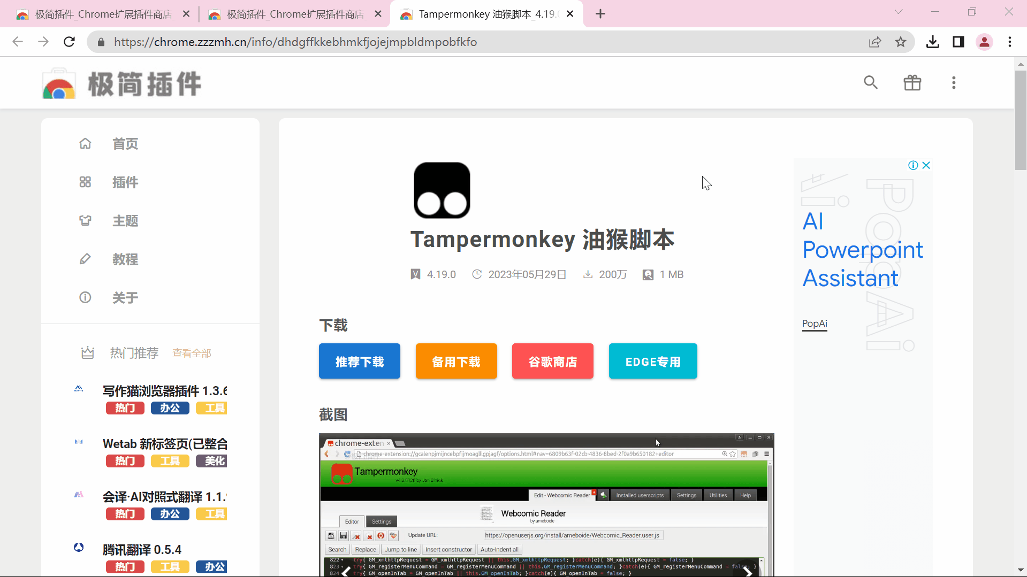1027x577 pixels.
Task: Show the previous screenshot with left arrow
Action: pos(346,572)
